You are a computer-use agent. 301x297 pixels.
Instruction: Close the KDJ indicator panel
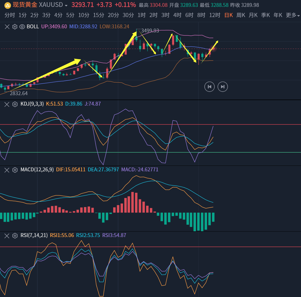click(x=7, y=104)
